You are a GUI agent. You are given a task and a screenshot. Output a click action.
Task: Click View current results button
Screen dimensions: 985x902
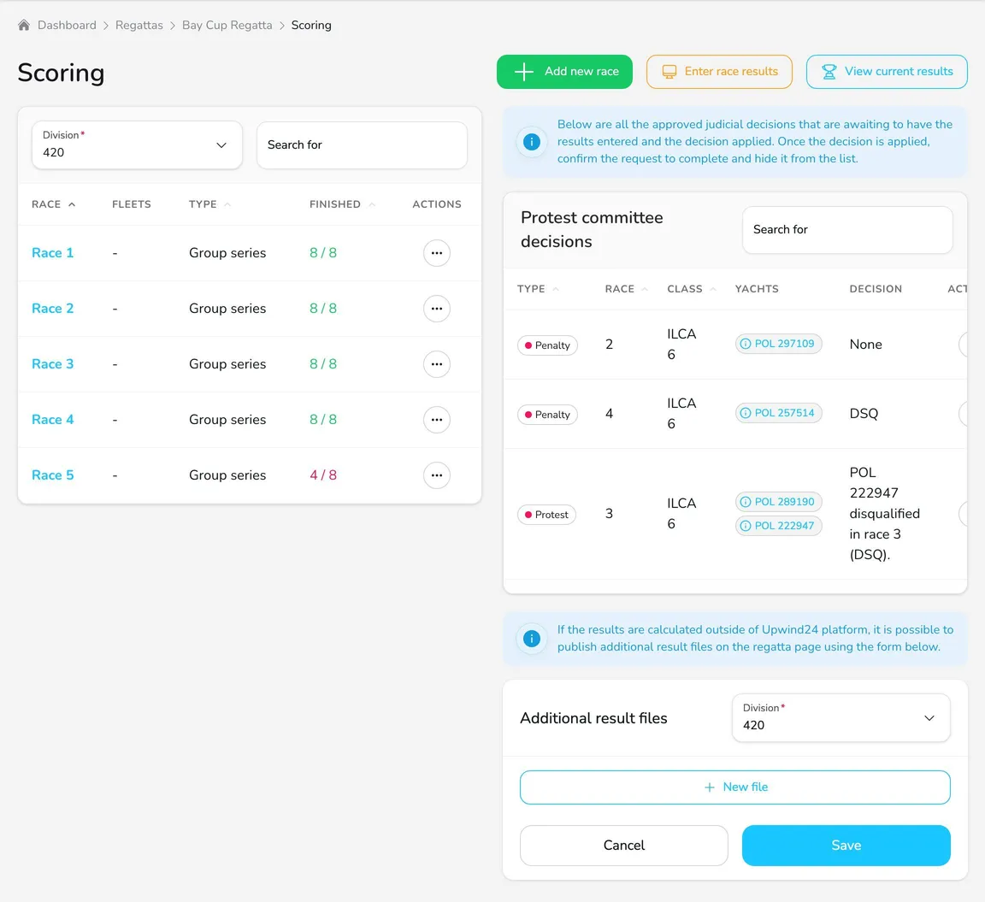pyautogui.click(x=887, y=72)
